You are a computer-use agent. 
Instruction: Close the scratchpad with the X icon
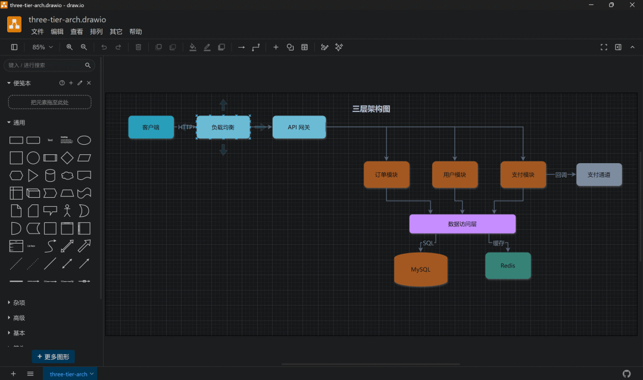89,83
